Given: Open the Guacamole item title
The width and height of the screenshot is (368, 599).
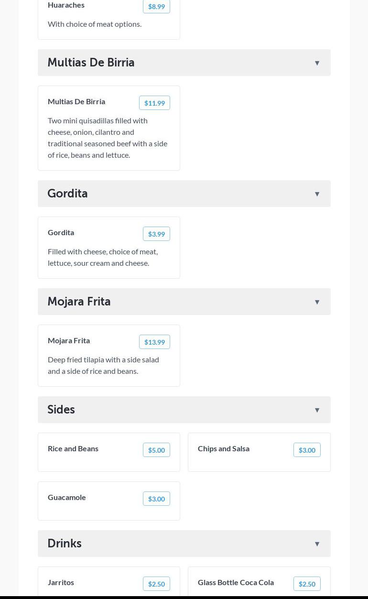Looking at the screenshot, I should 67,497.
